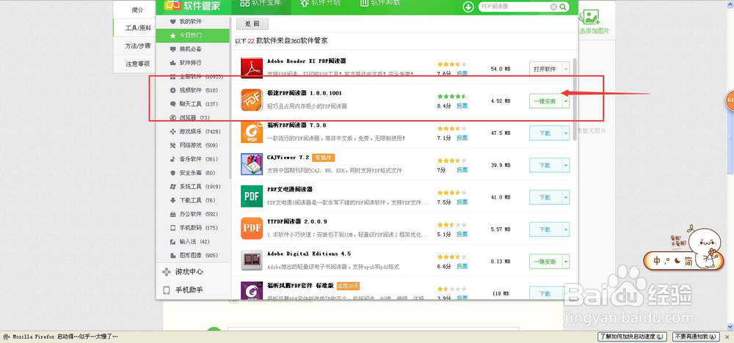734x343 pixels.
Task: Switch to 软件卸载 tab
Action: pyautogui.click(x=380, y=4)
